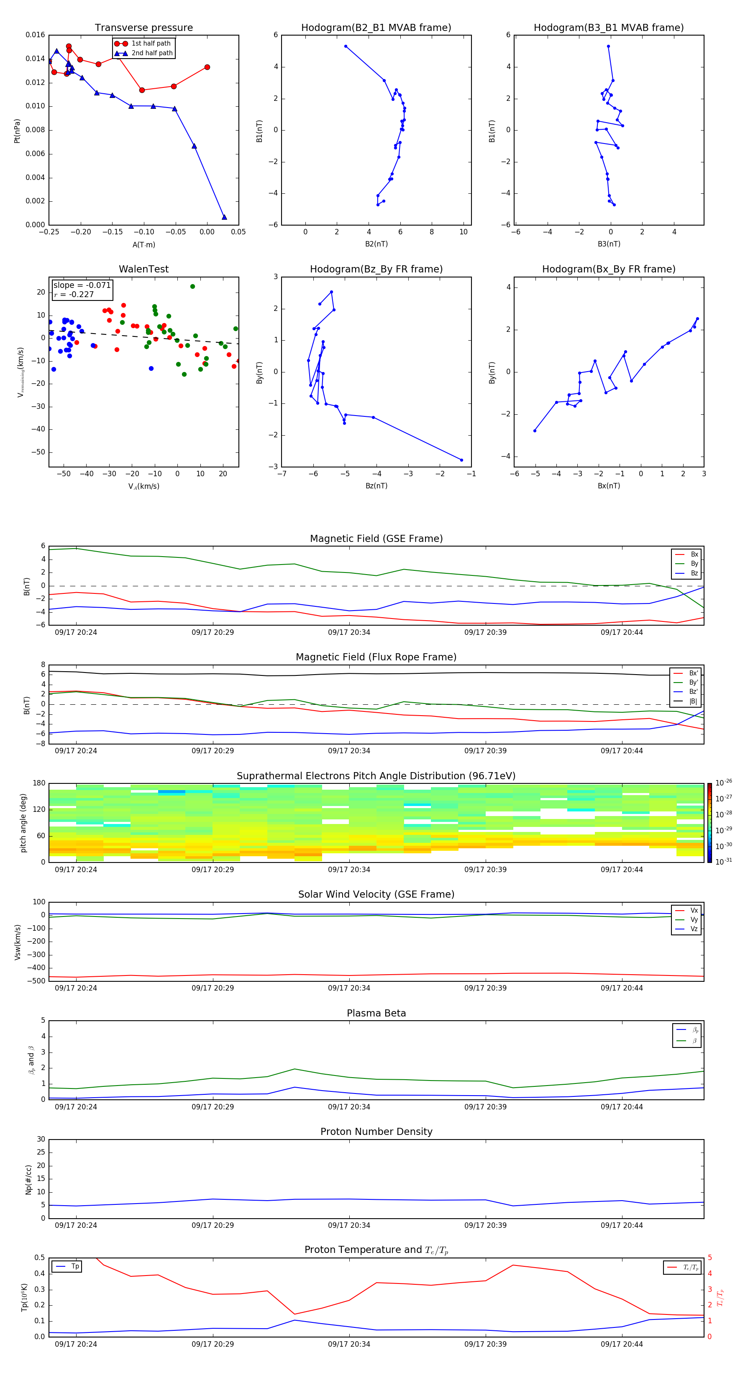Click the 'Plasma Beta' plot title
Screen dimensions: 753x1381
376,1013
